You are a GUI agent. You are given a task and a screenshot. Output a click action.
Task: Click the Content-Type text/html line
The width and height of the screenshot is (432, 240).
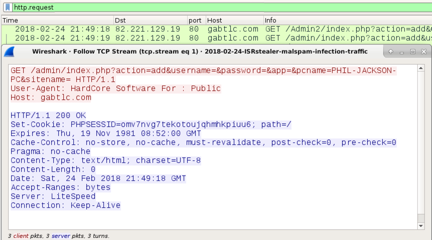[x=106, y=160]
